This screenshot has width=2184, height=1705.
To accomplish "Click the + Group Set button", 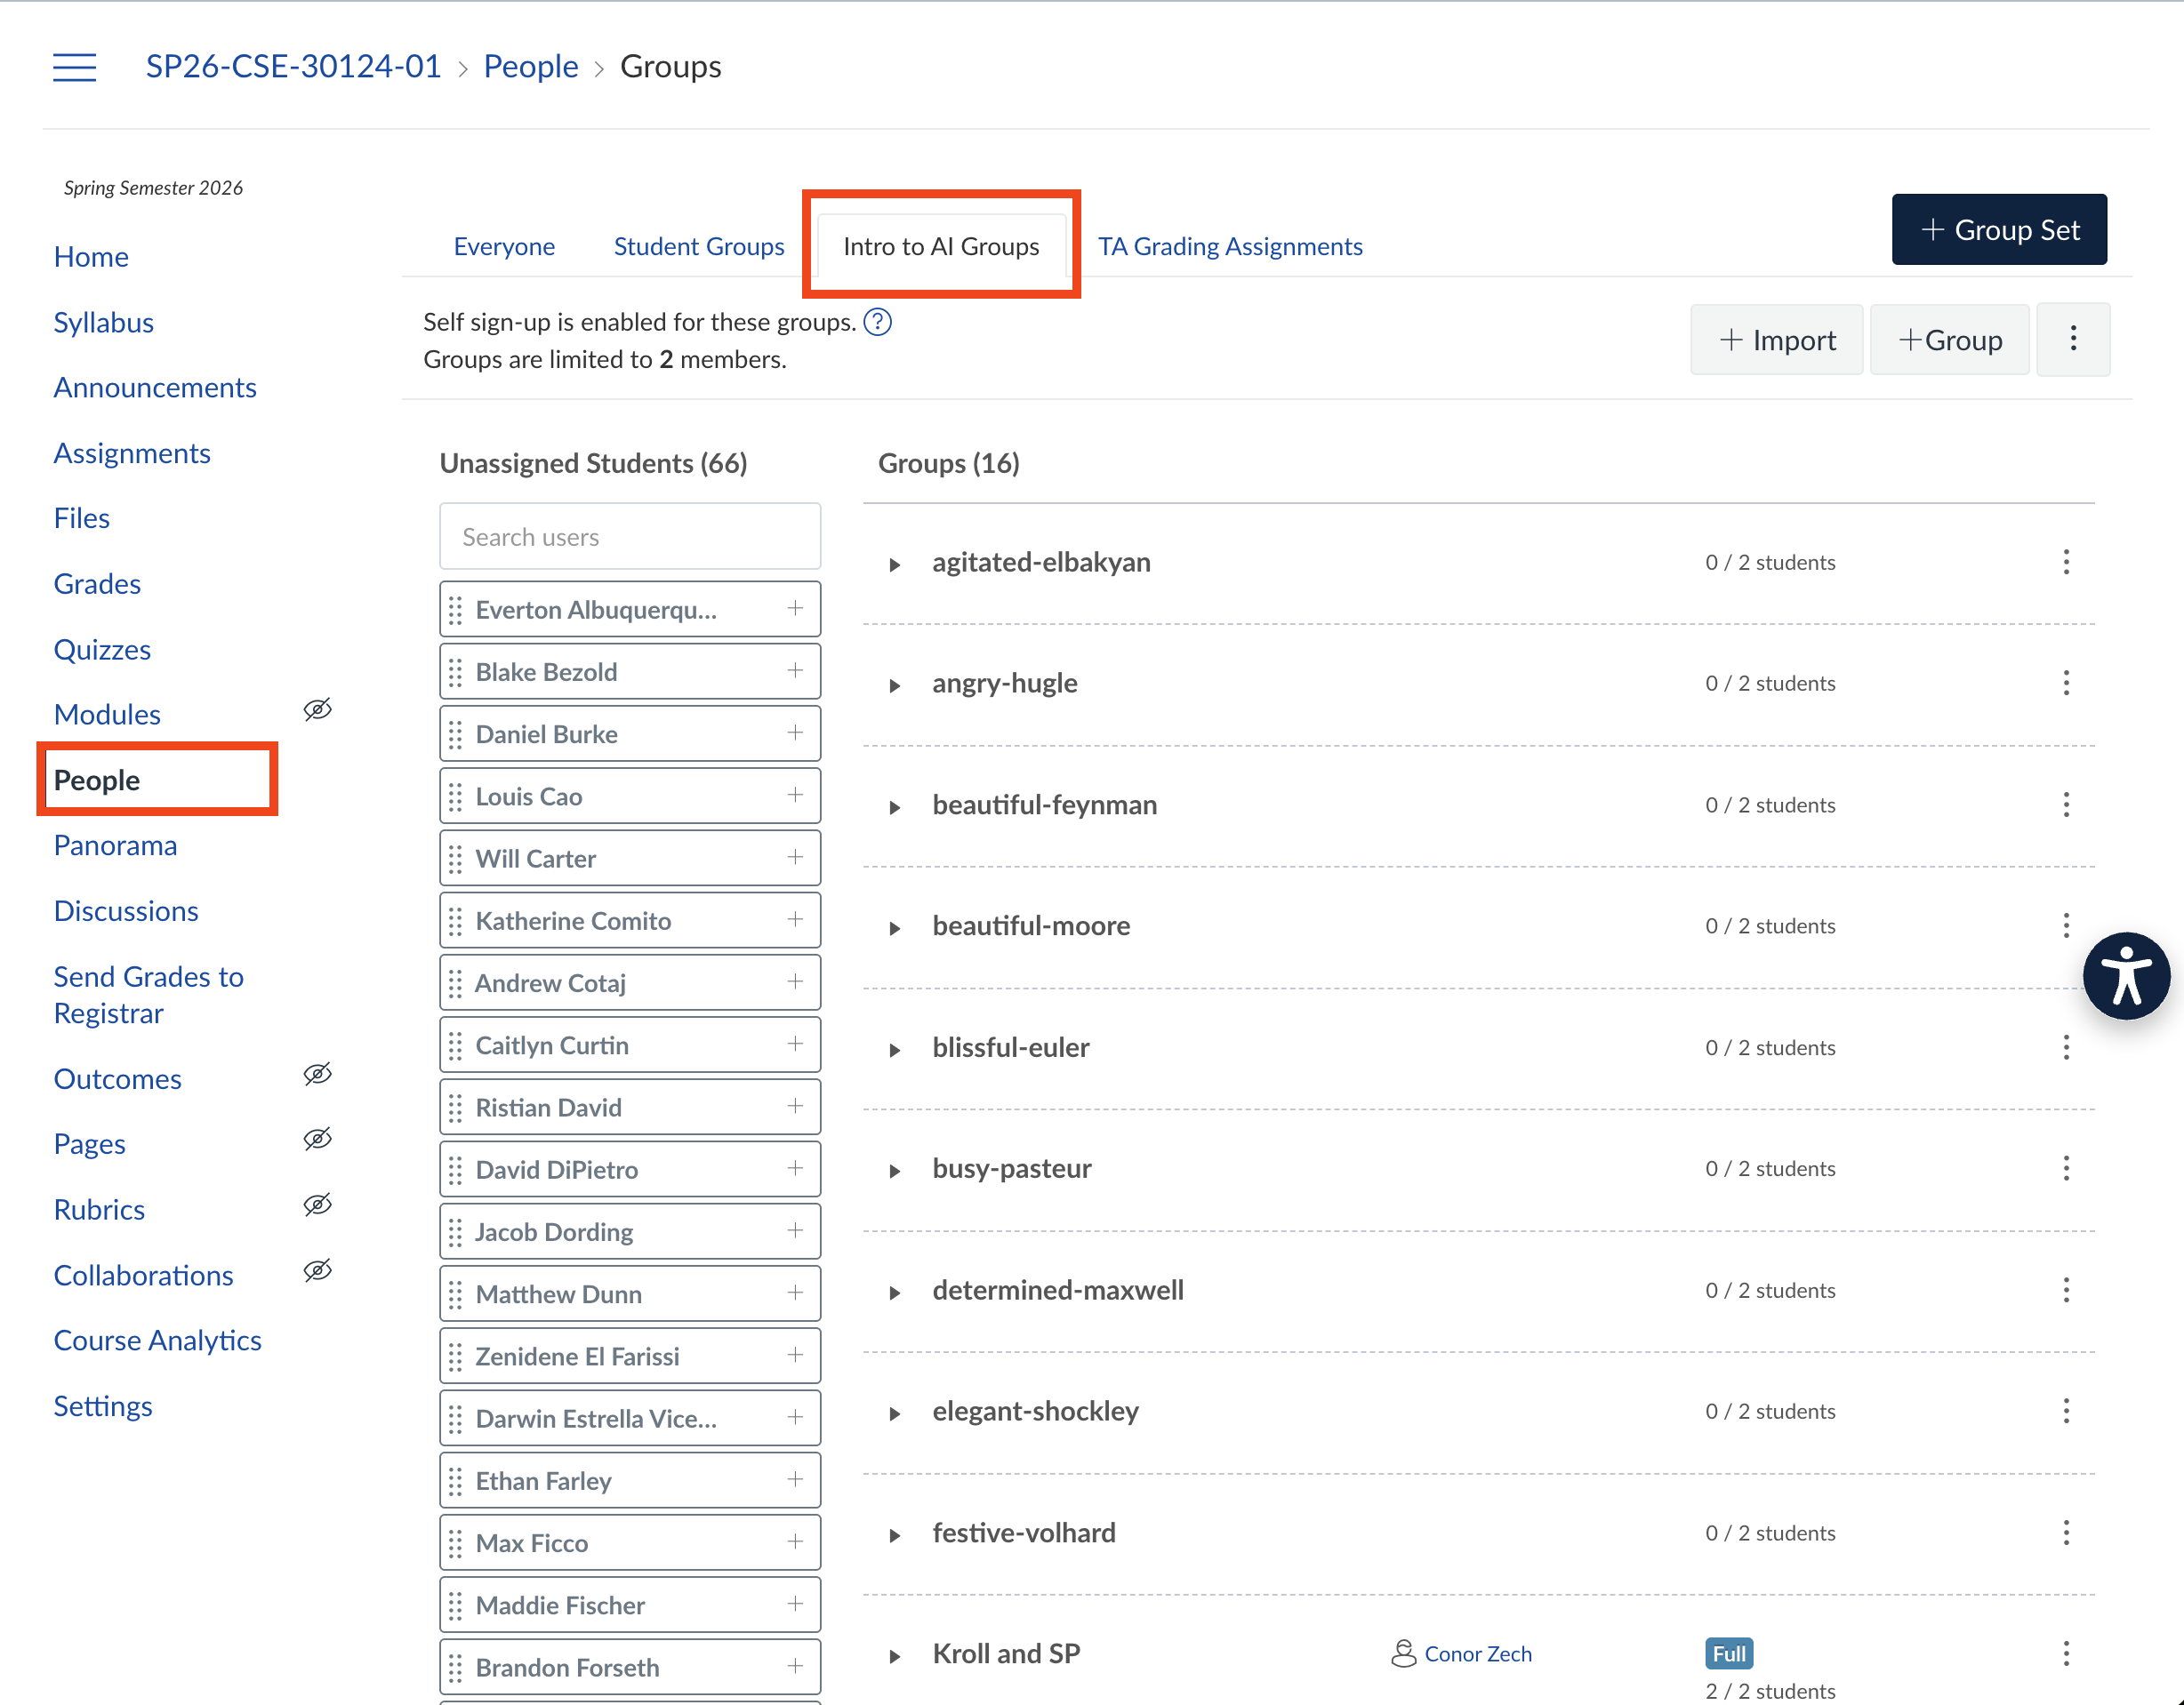I will [1998, 230].
